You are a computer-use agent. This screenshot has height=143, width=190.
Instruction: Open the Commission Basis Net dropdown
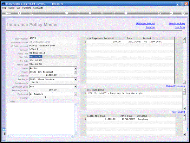(76, 87)
